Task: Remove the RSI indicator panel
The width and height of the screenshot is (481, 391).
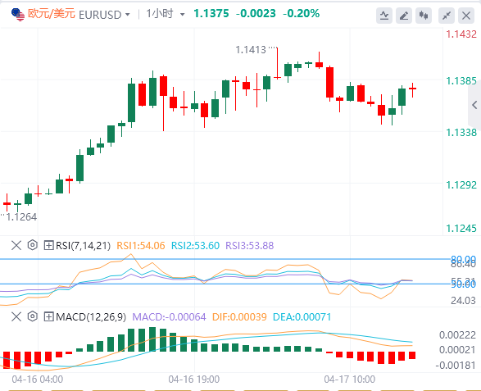Action: (x=16, y=246)
